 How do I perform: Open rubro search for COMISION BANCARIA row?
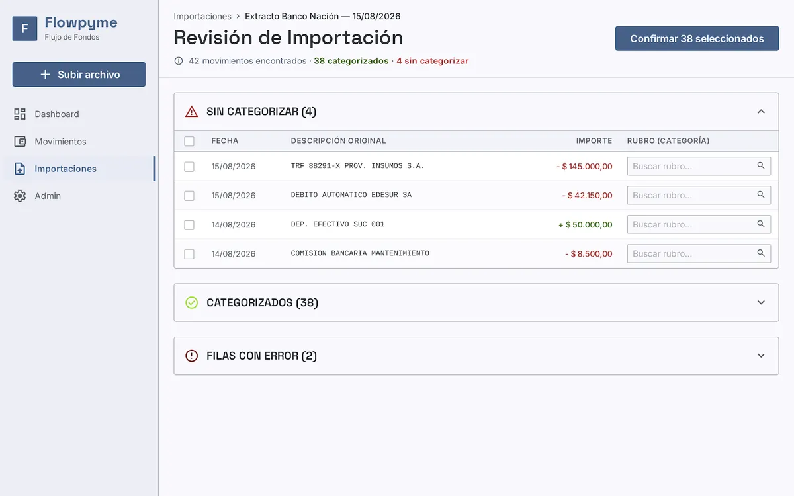(699, 253)
